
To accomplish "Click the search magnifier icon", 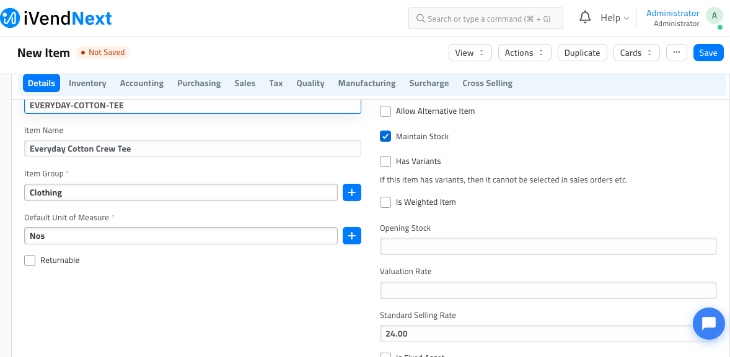I will (420, 19).
